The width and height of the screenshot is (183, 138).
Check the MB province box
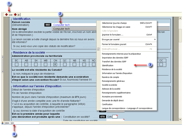click(x=45, y=64)
